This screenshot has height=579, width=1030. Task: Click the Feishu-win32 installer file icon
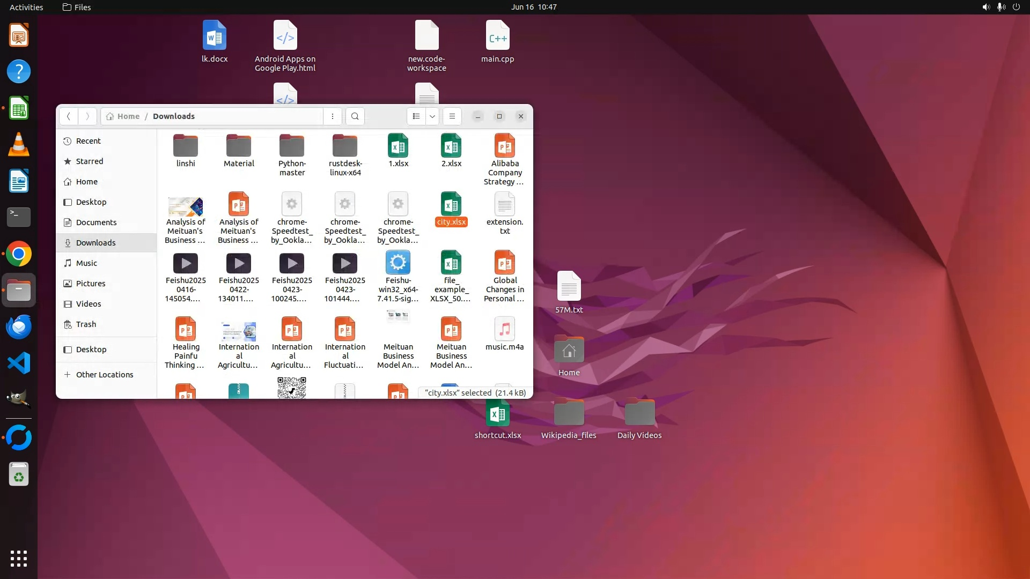click(398, 263)
